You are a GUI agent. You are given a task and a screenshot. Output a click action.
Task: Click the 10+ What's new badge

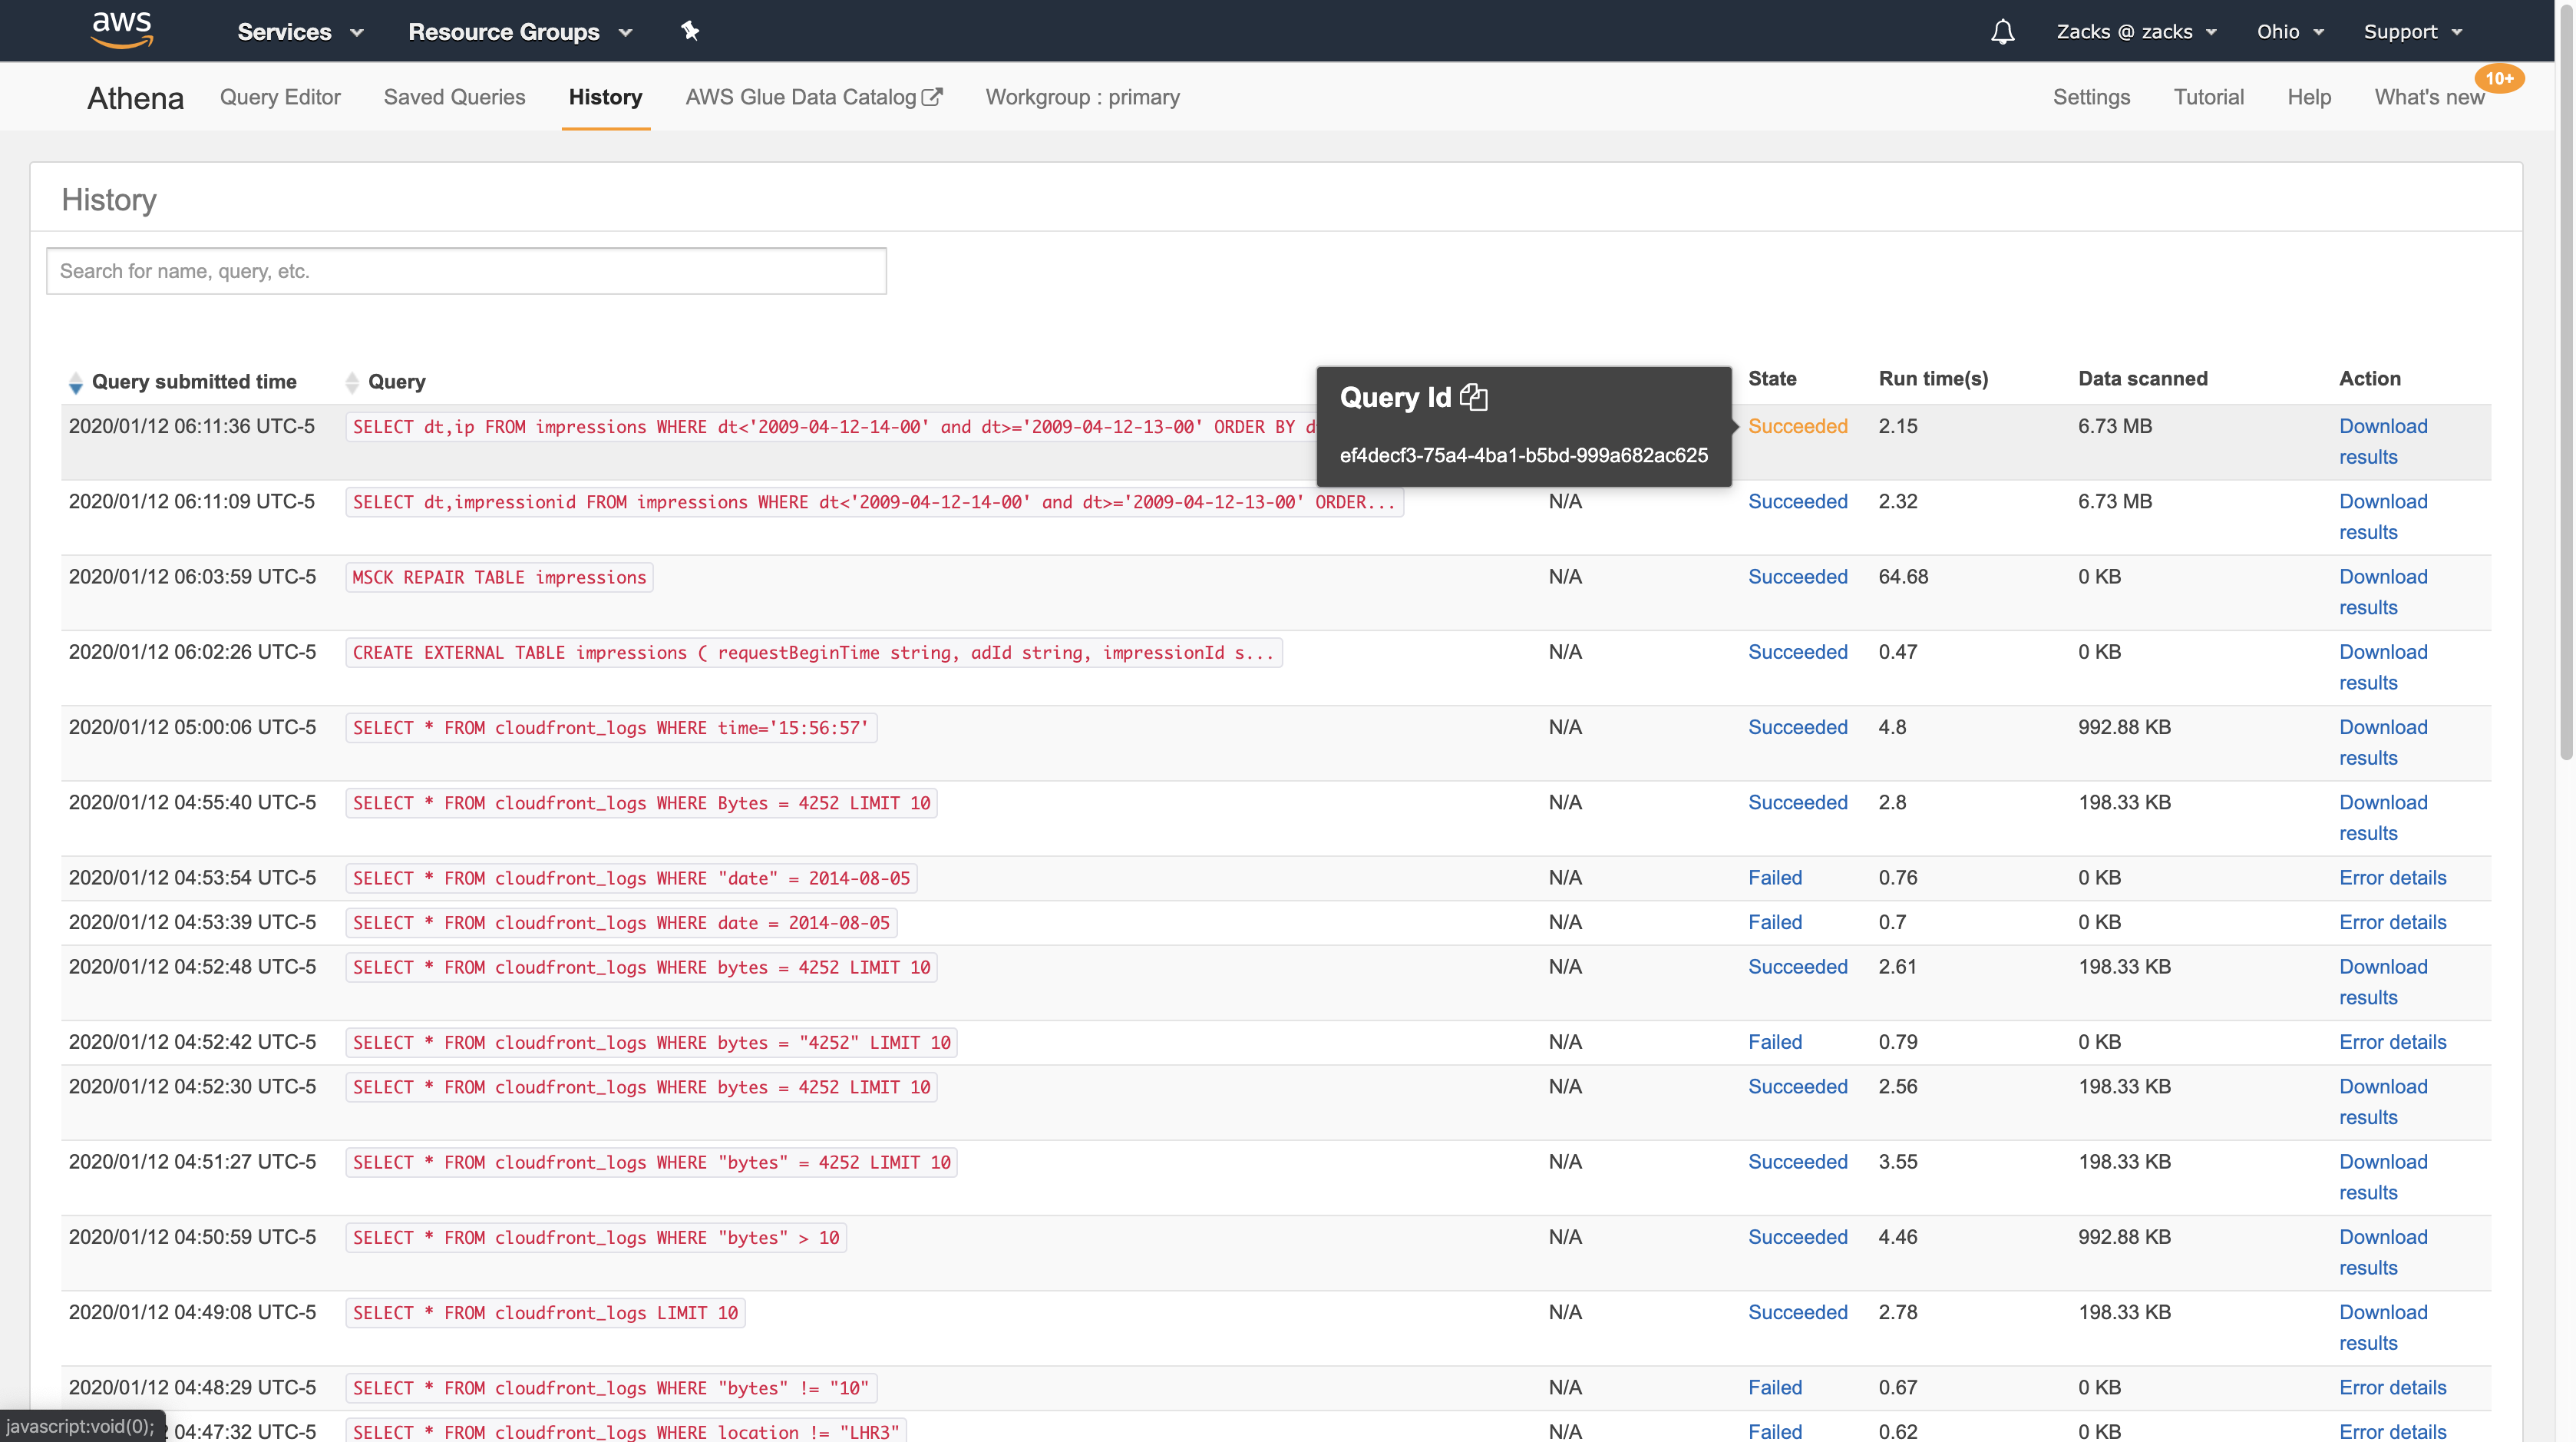pos(2499,78)
